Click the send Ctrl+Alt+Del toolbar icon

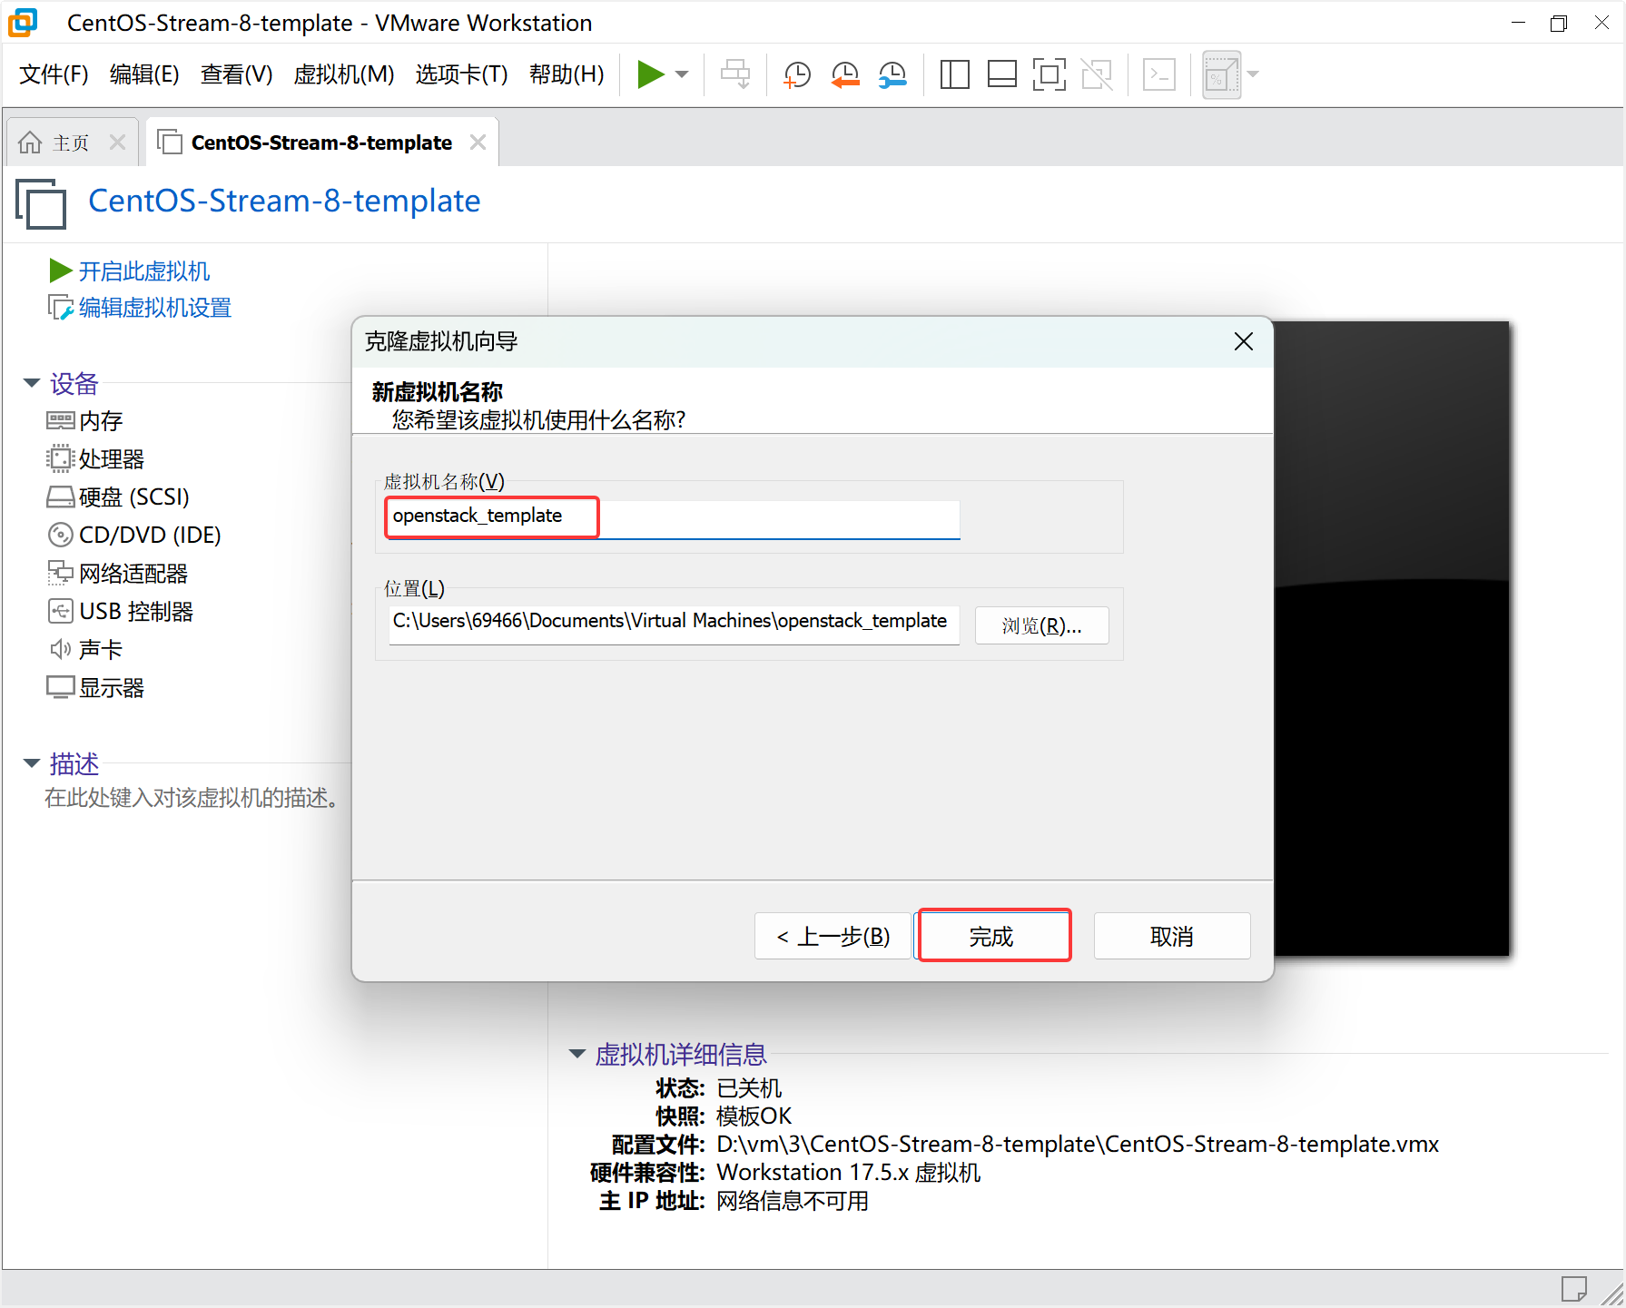[x=735, y=74]
